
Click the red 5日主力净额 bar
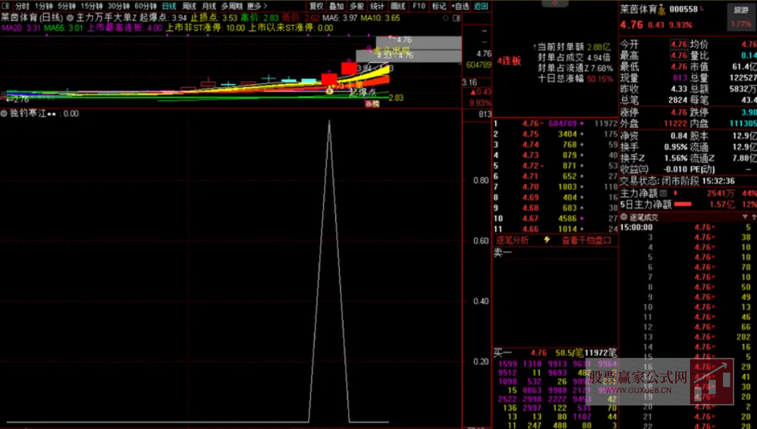683,205
